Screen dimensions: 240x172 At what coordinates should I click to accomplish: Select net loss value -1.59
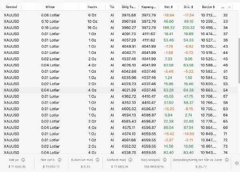168,53
